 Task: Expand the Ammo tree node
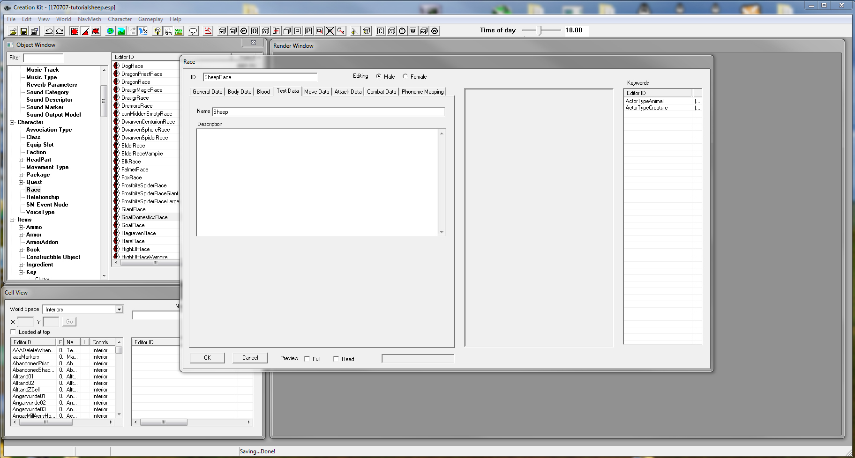(x=21, y=227)
